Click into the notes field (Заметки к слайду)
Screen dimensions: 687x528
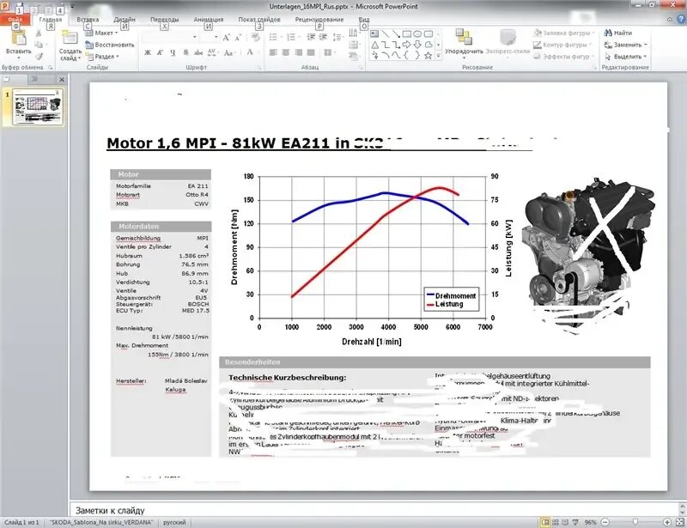374,510
